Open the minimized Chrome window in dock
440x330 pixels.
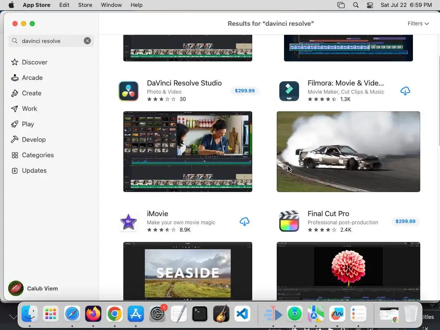tap(389, 314)
